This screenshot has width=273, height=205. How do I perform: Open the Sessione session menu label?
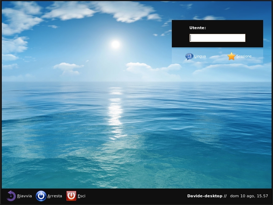click(244, 56)
